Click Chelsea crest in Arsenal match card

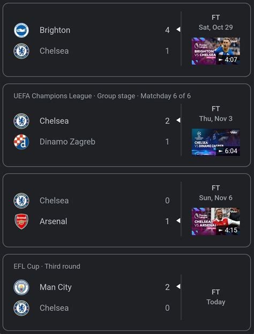[x=21, y=201]
